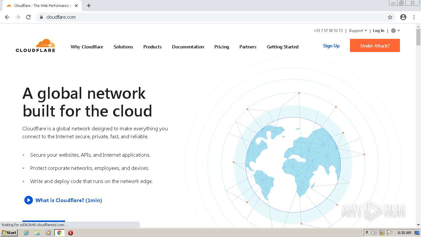
Task: Click What is Cloudflare? (1min) link
Action: (x=69, y=200)
